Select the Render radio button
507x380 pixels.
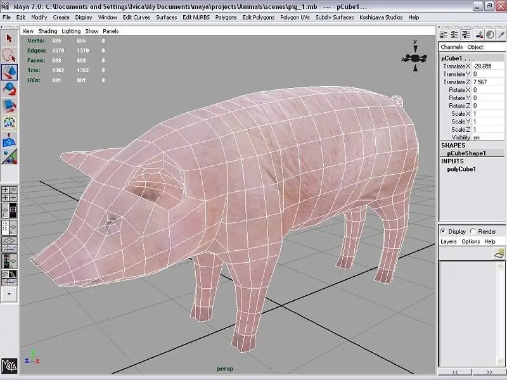(472, 231)
